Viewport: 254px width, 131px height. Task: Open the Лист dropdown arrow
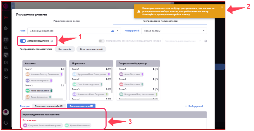118,31
